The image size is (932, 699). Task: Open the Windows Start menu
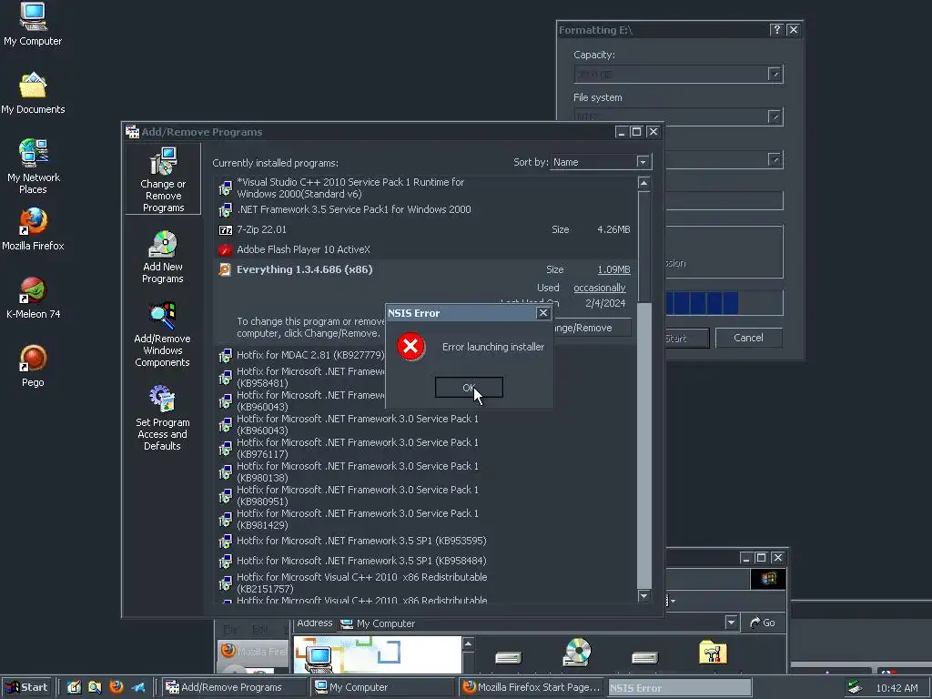coord(26,687)
